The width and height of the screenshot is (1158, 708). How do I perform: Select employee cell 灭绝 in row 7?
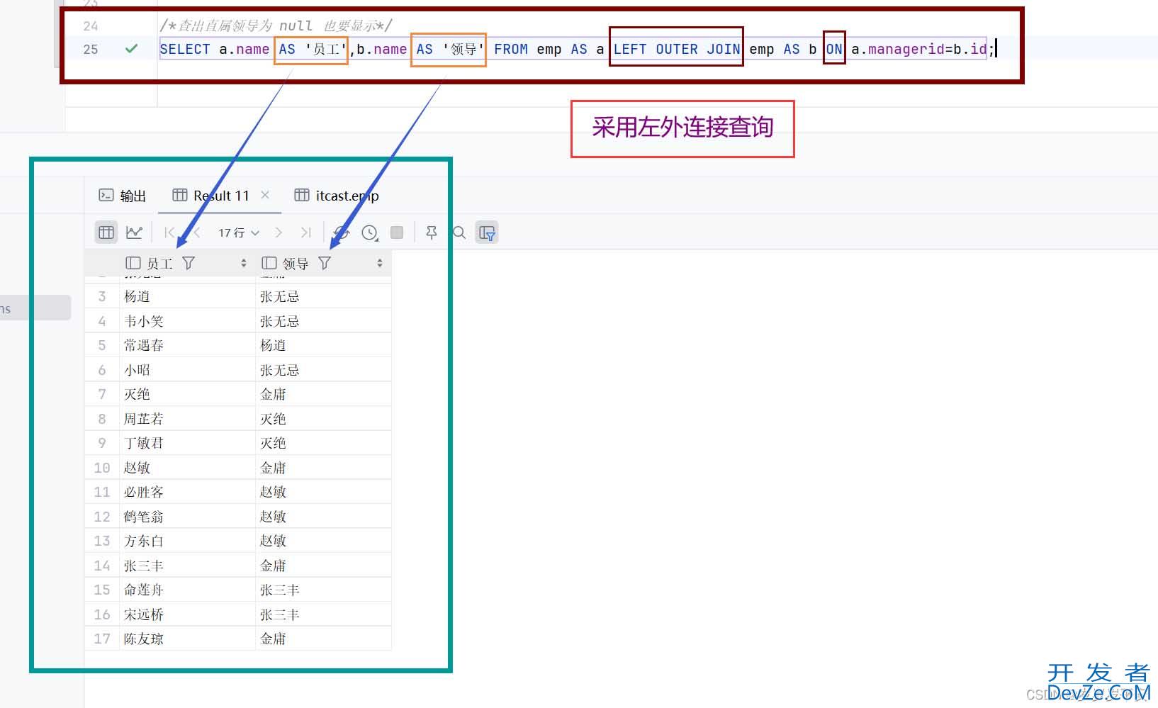[187, 394]
